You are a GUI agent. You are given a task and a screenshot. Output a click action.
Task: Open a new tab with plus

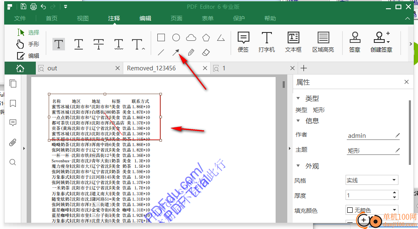click(304, 68)
